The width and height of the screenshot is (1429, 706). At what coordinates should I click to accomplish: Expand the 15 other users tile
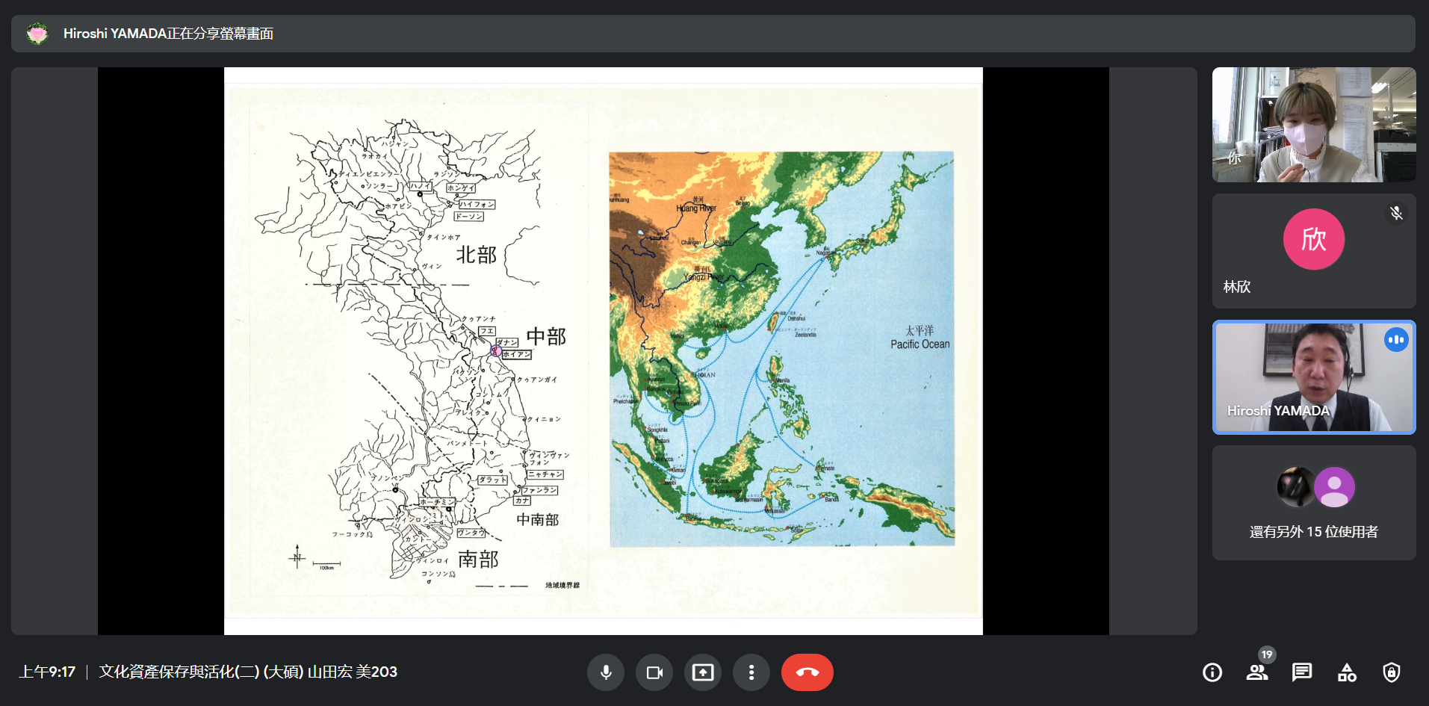coord(1313,503)
